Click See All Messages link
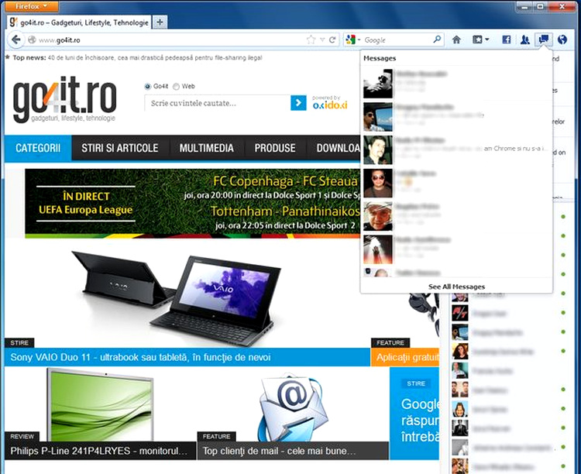This screenshot has width=581, height=474. (x=456, y=287)
